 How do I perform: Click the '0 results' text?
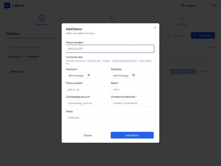click(x=210, y=47)
